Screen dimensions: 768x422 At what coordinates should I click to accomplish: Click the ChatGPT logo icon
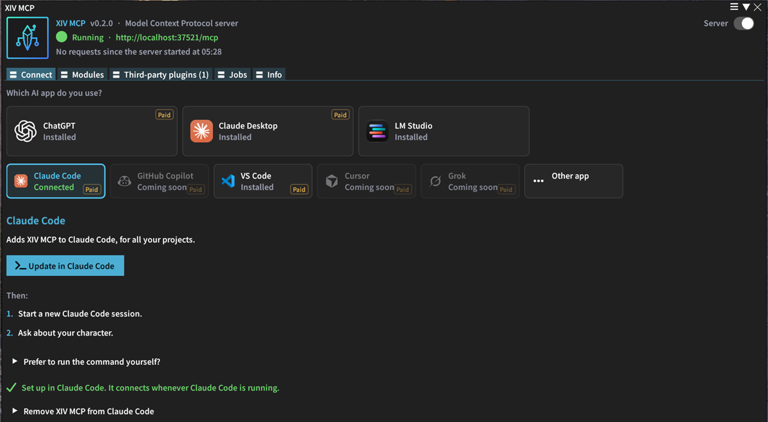26,131
